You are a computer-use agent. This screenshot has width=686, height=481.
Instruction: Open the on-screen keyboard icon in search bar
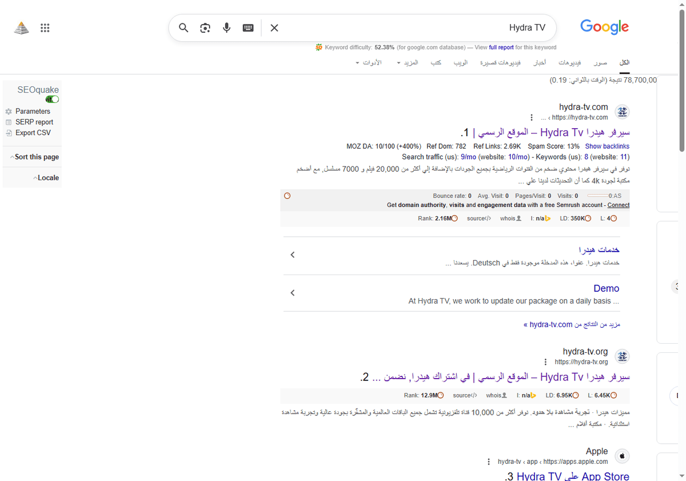(x=248, y=27)
